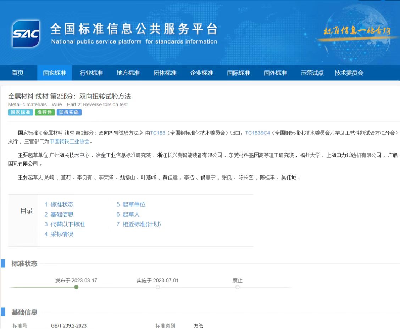
Task: Switch to the 行业标准 tab
Action: [x=91, y=73]
